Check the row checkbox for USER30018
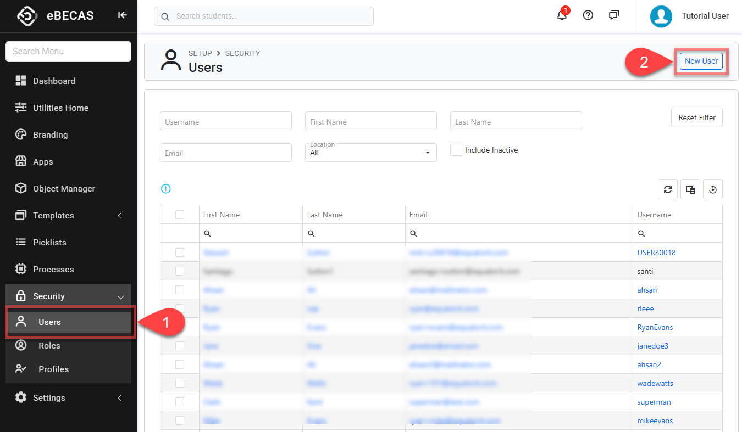Image resolution: width=742 pixels, height=432 pixels. pos(180,253)
